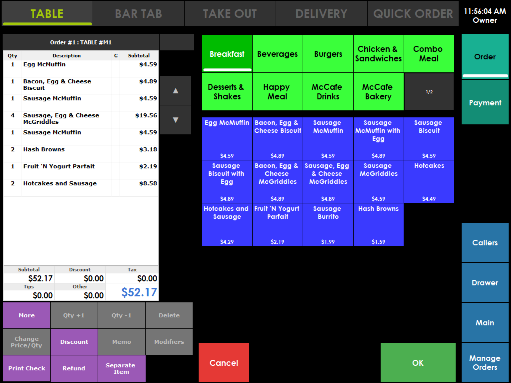Add Hotcakes and Sausage menu item

click(227, 224)
